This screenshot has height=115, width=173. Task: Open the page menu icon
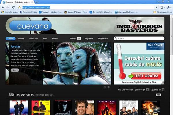point(163,7)
